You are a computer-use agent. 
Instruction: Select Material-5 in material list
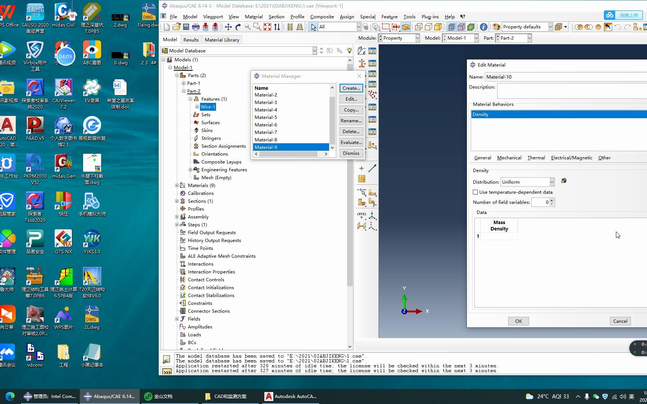(291, 117)
